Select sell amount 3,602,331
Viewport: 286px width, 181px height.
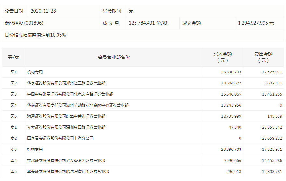(273, 83)
